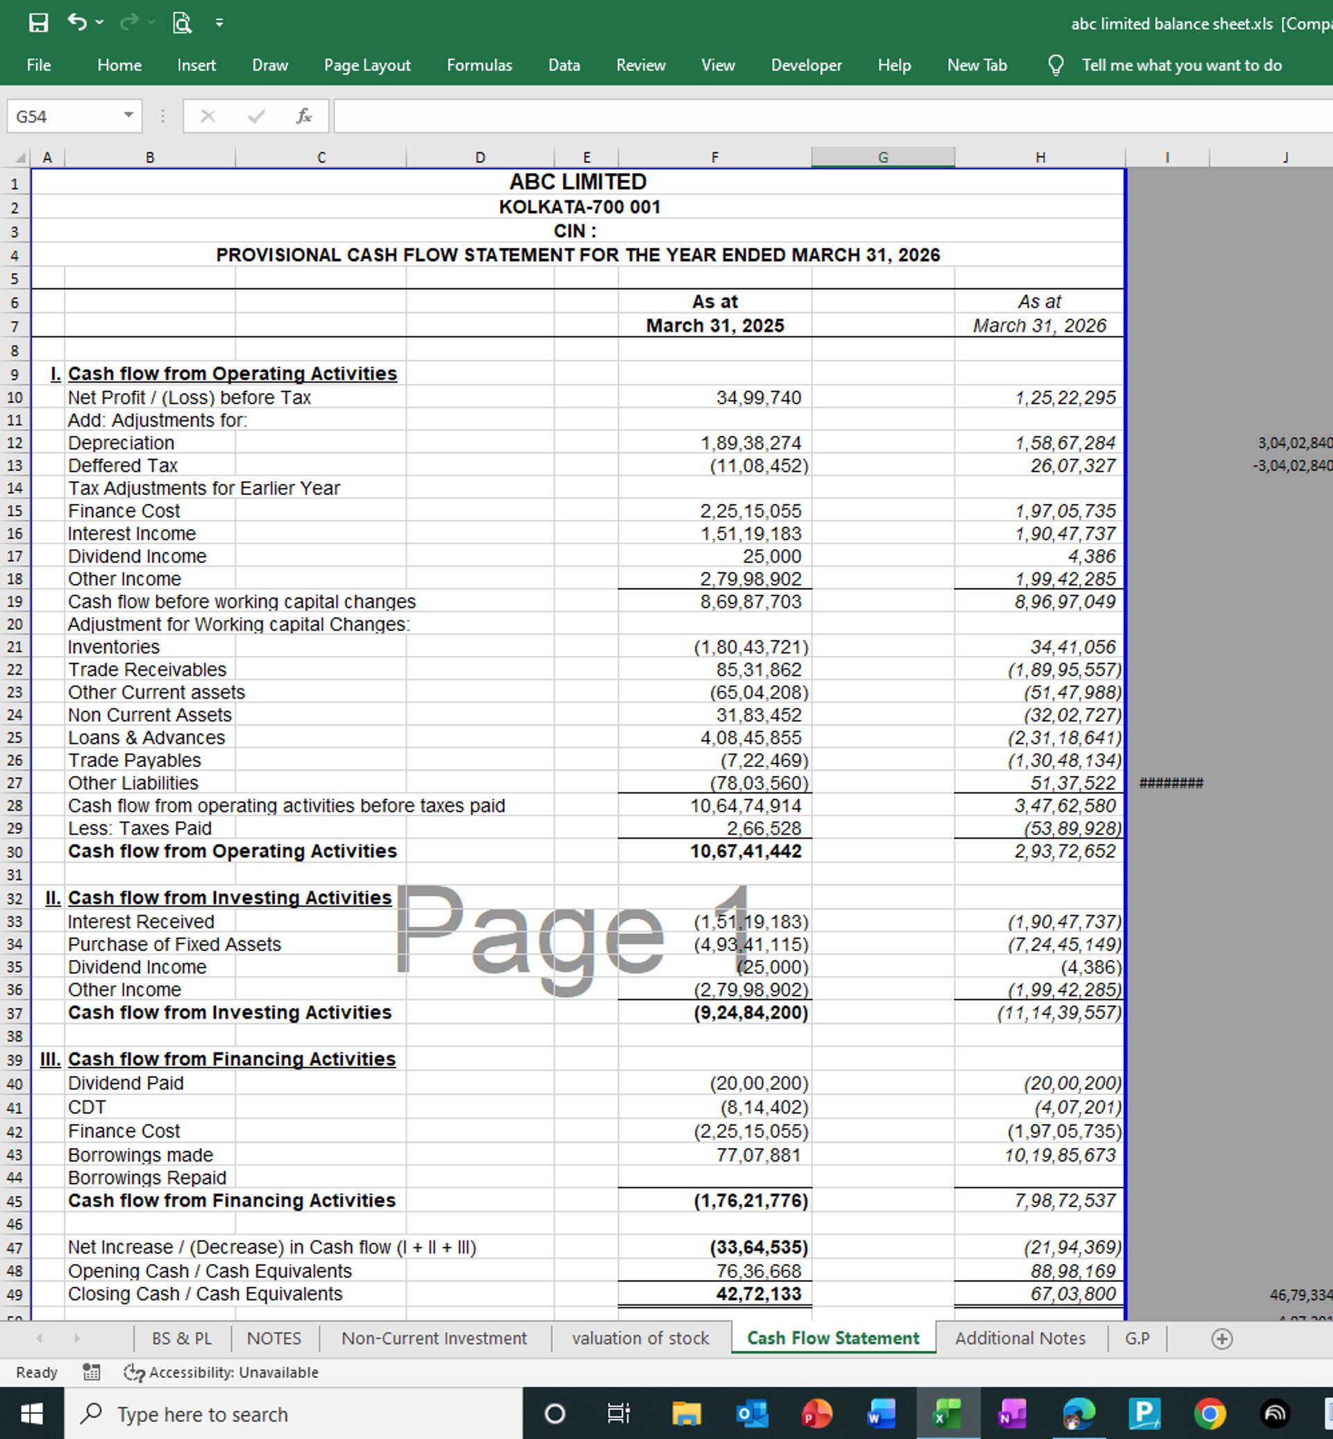This screenshot has height=1439, width=1333.
Task: Open PowerPoint from the taskbar
Action: click(816, 1414)
